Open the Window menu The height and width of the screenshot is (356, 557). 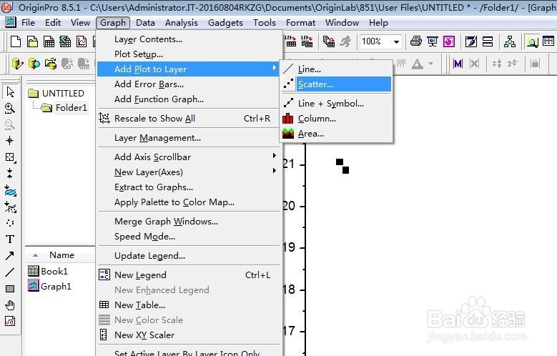click(x=342, y=23)
